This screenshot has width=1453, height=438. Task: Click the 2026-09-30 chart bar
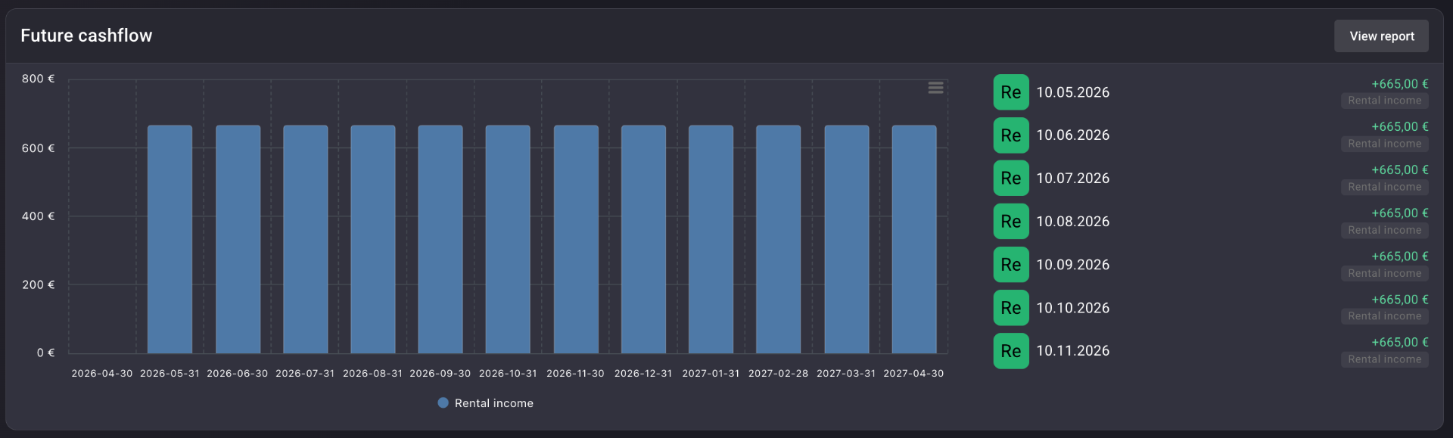tap(440, 239)
